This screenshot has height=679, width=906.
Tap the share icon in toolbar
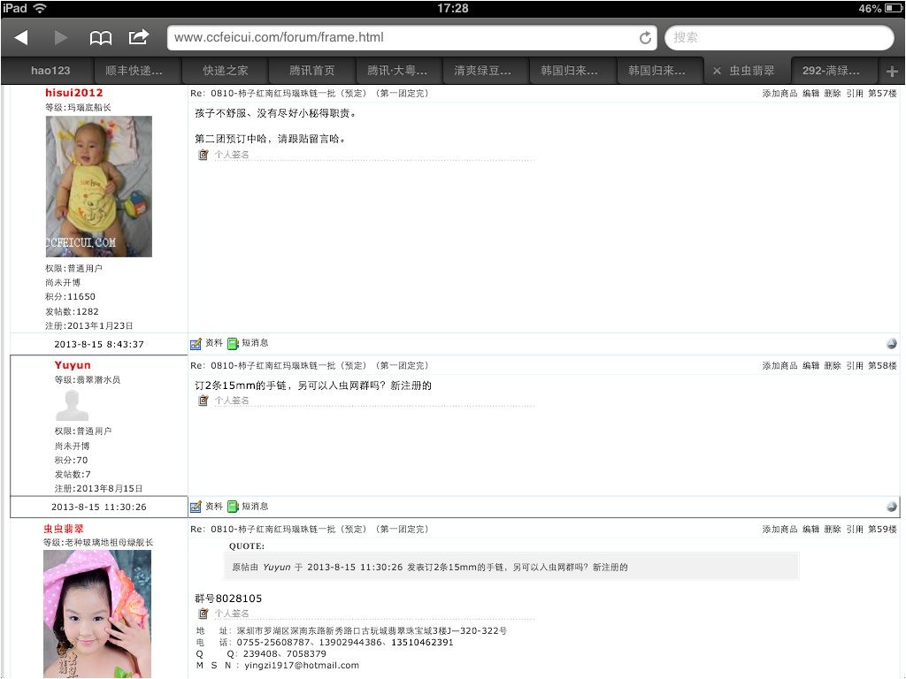pos(139,37)
